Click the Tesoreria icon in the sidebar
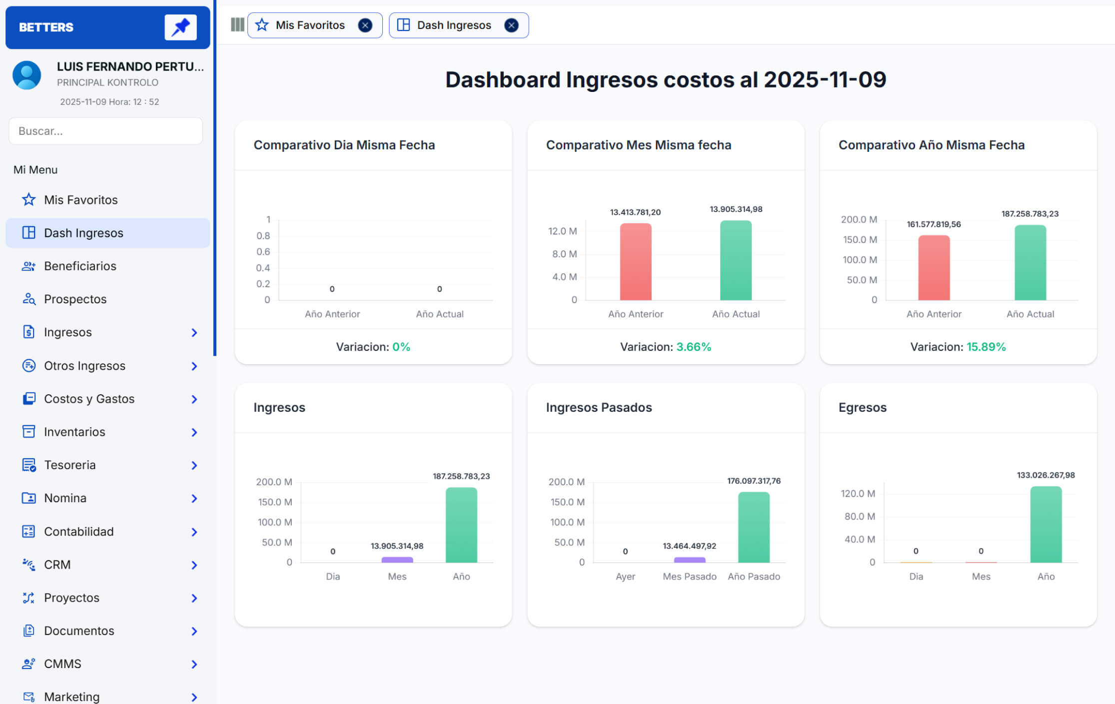 point(28,465)
